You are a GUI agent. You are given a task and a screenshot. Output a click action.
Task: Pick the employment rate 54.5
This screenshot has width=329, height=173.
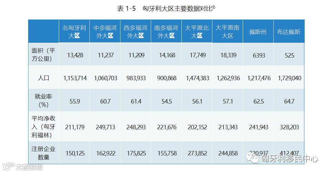(167, 101)
